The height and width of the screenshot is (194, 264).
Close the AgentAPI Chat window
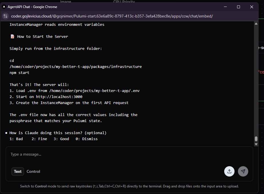tap(251, 7)
